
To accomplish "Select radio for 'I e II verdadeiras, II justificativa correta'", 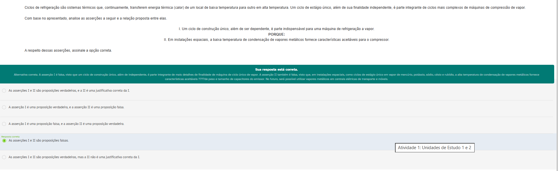I will (4, 91).
